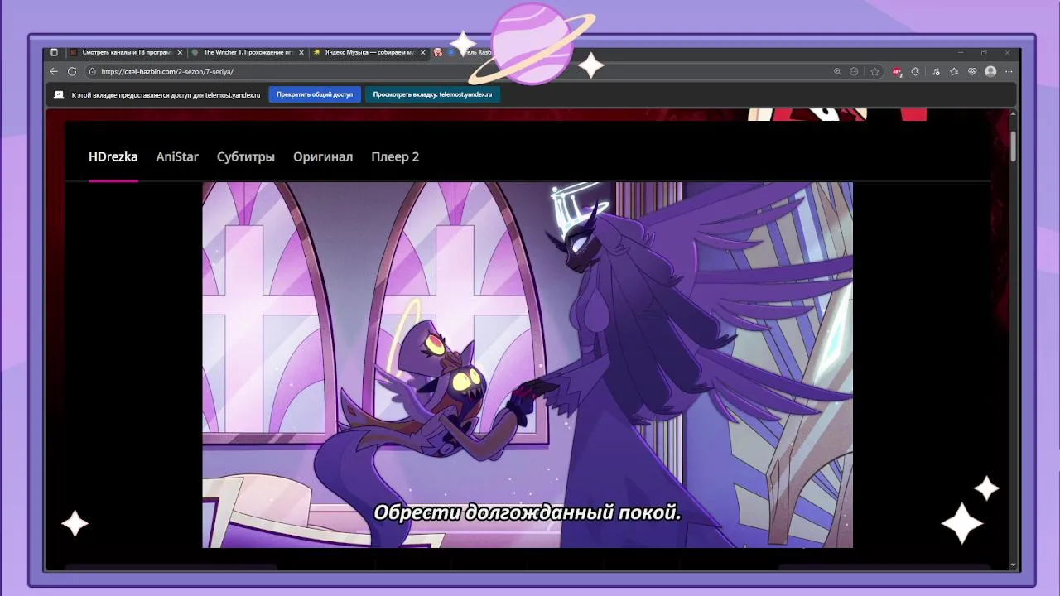
Task: Click 'Просмотреть вкладку: telemost.yandex.ru' button
Action: point(432,94)
